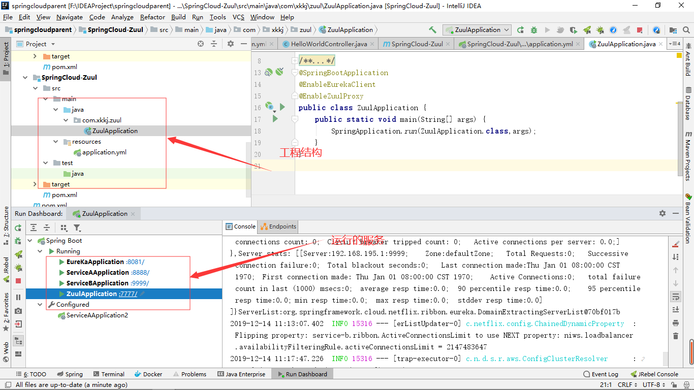Collapse the src folder in project tree
Viewport: 694px width, 390px height.
pyautogui.click(x=35, y=88)
